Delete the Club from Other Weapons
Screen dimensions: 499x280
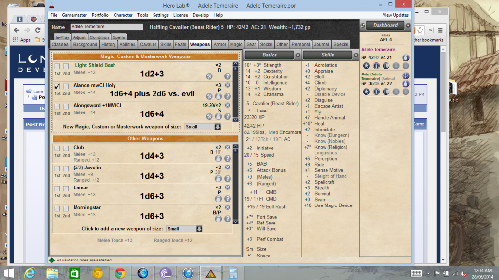(228, 147)
